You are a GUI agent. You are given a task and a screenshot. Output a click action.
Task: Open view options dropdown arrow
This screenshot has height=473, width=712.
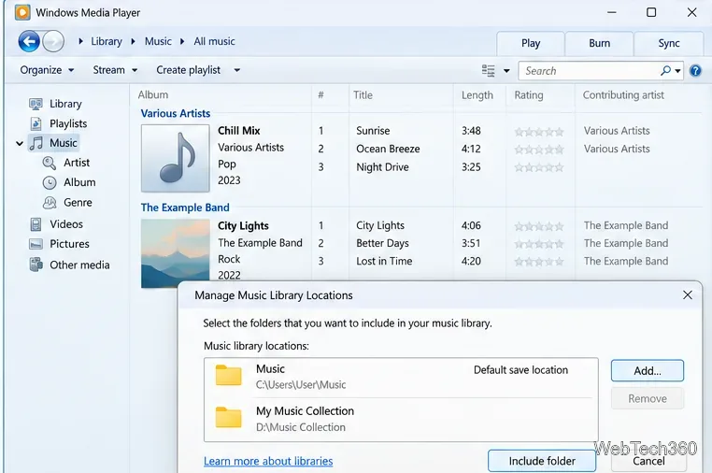506,71
